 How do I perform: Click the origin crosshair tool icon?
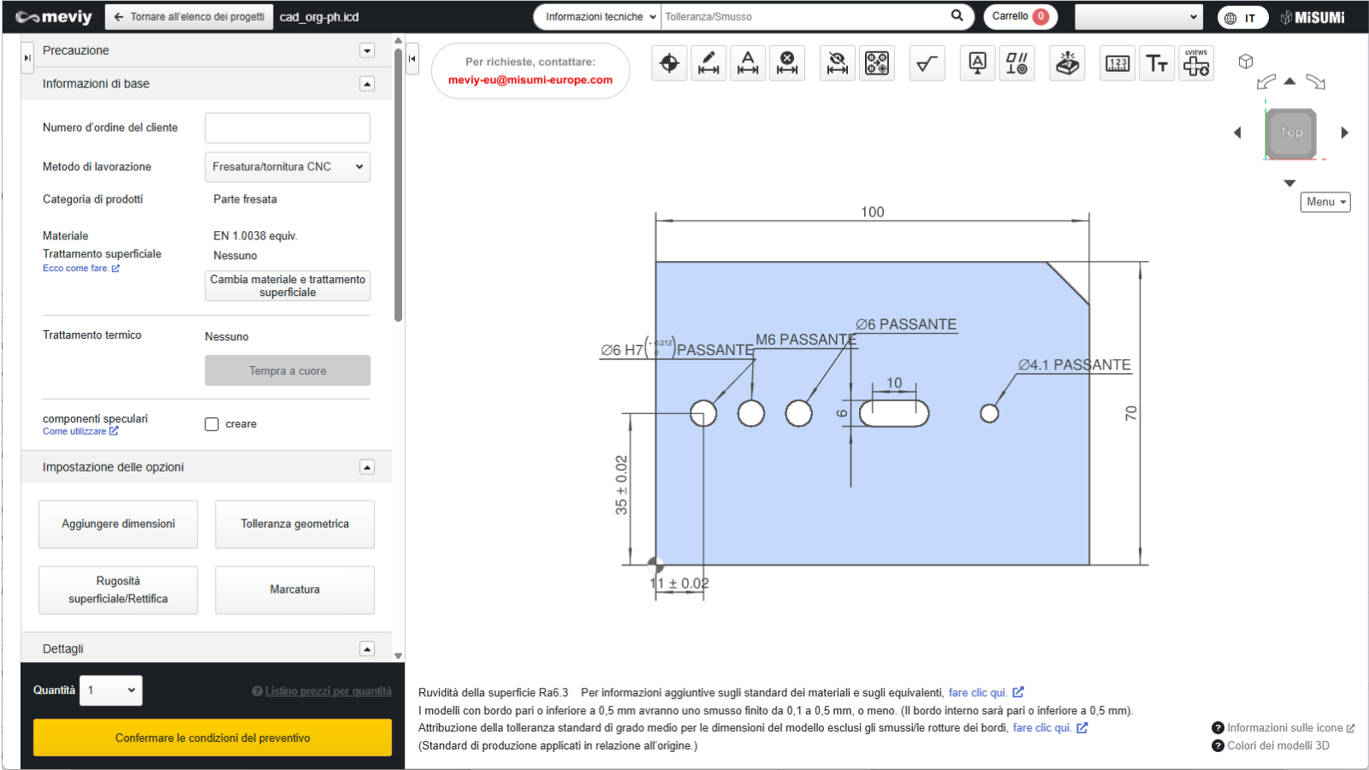[x=669, y=63]
